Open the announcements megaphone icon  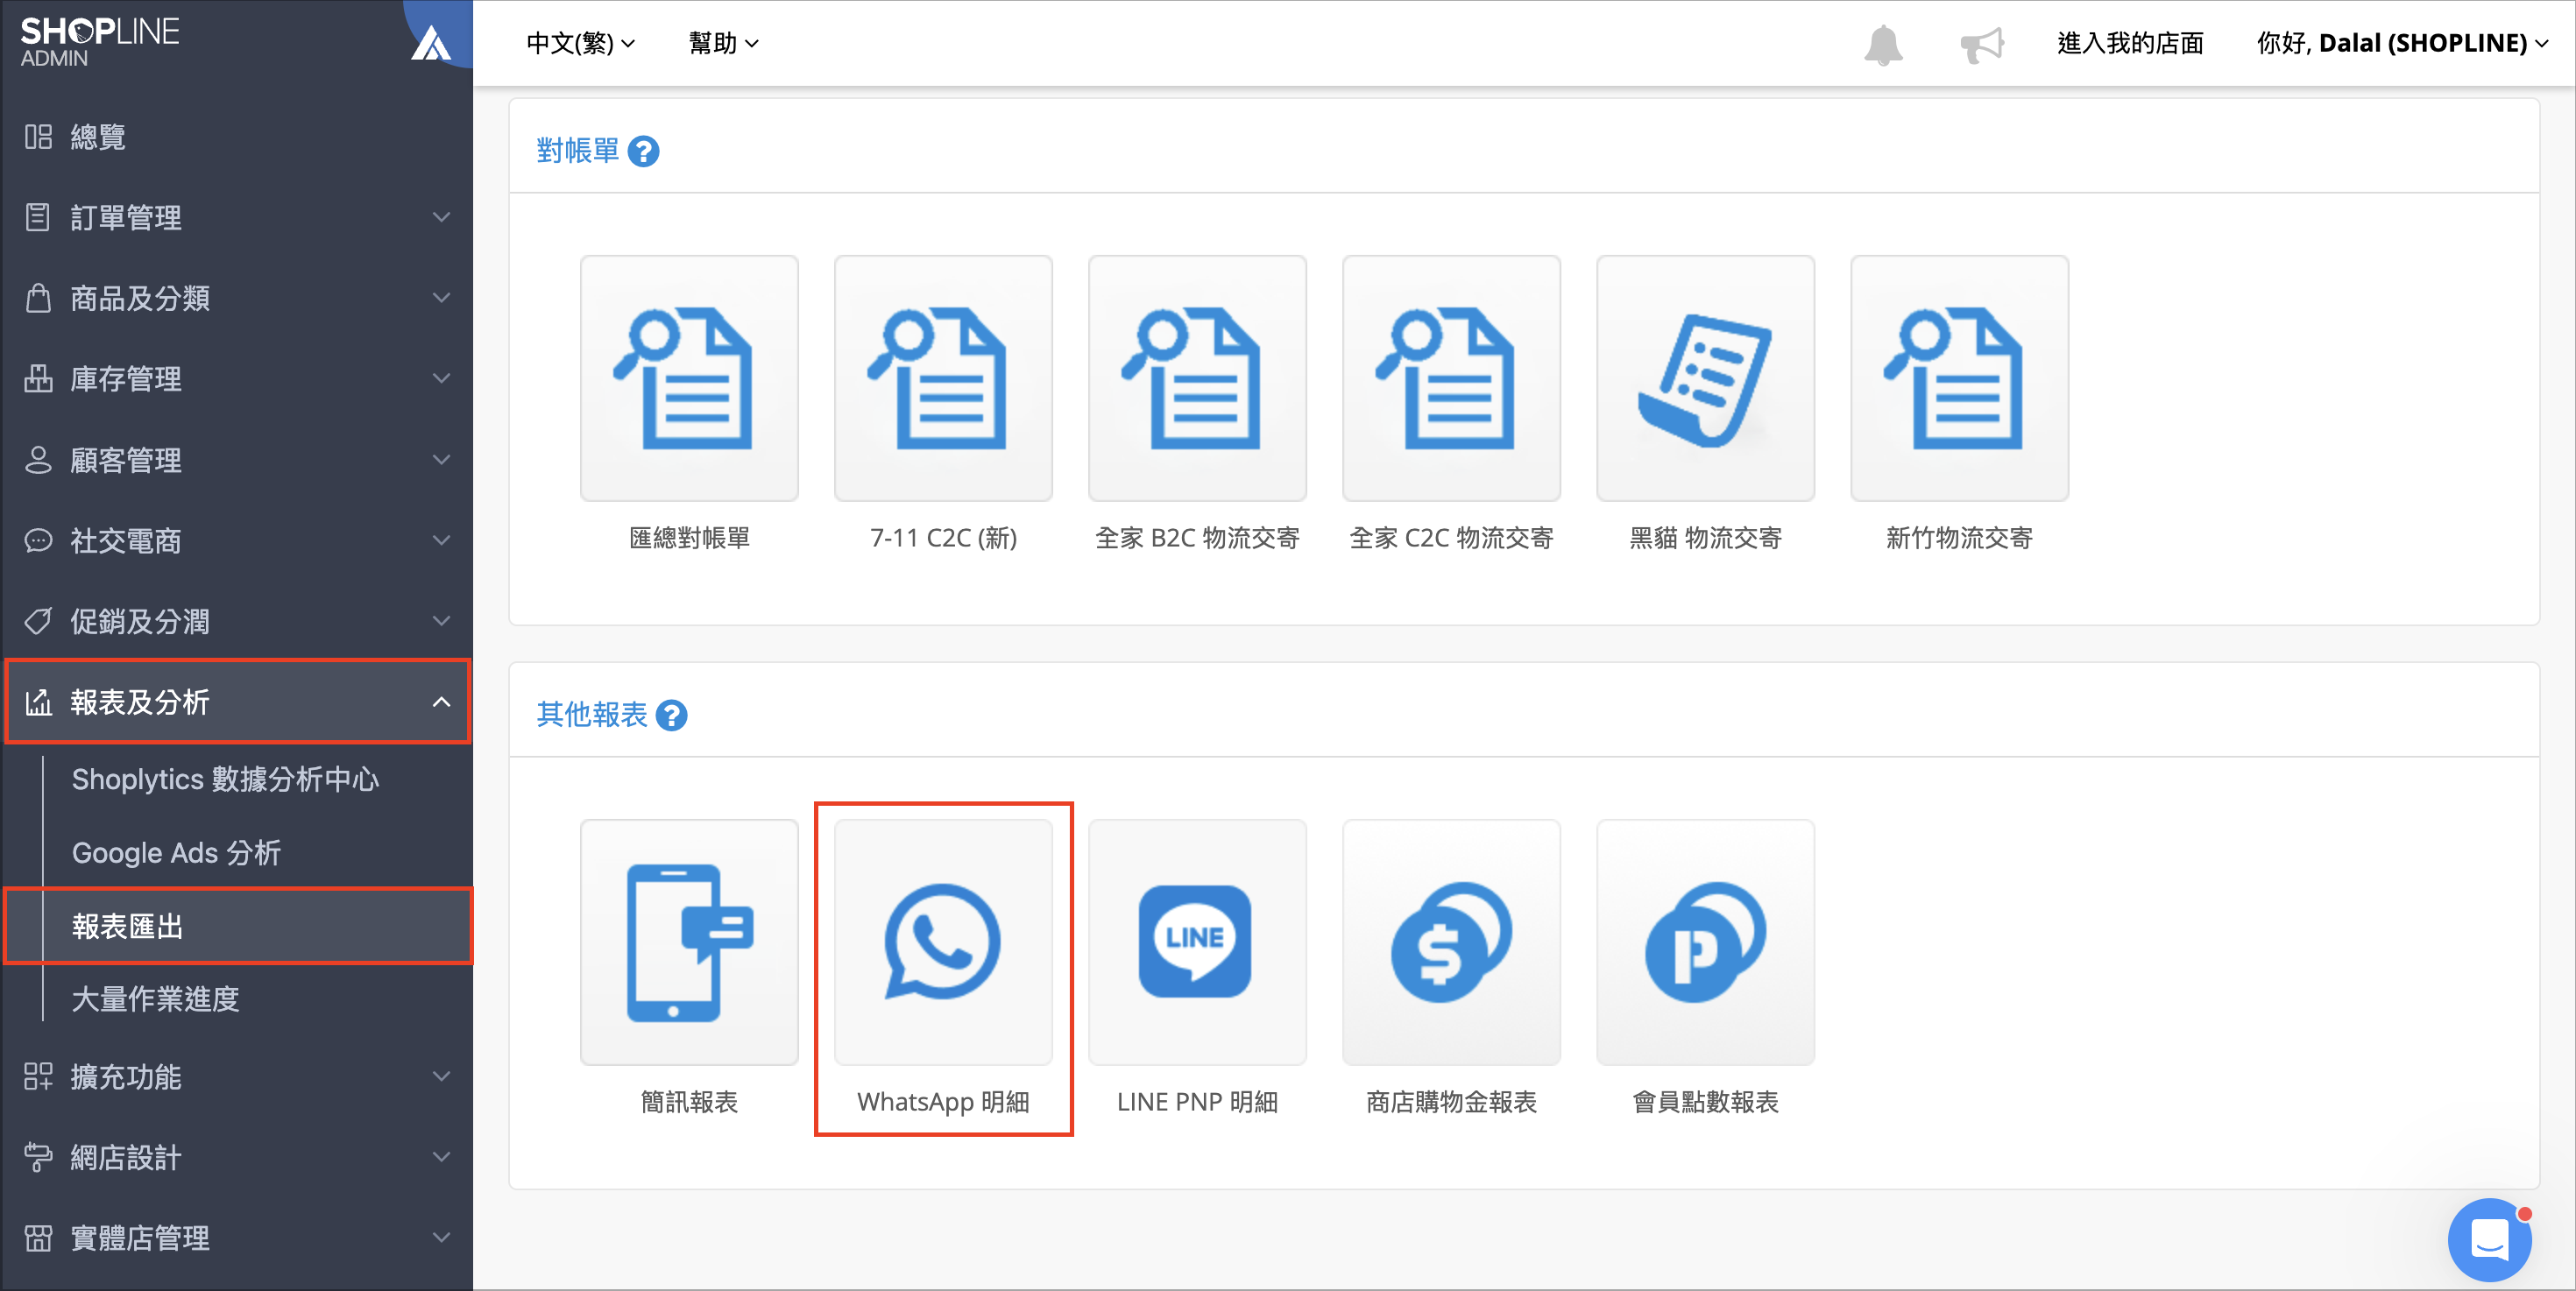pos(1982,44)
